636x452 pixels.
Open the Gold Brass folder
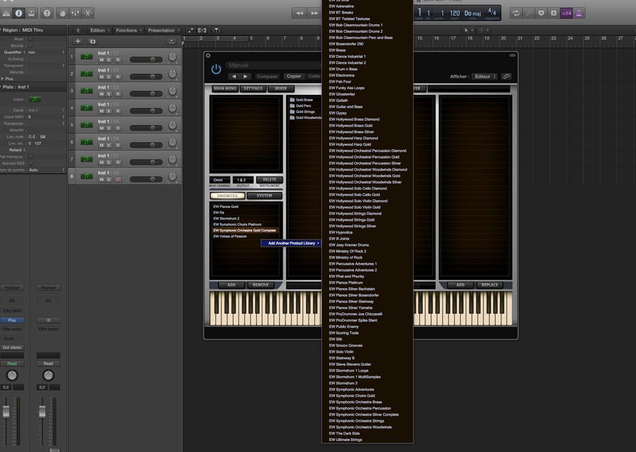tap(301, 100)
